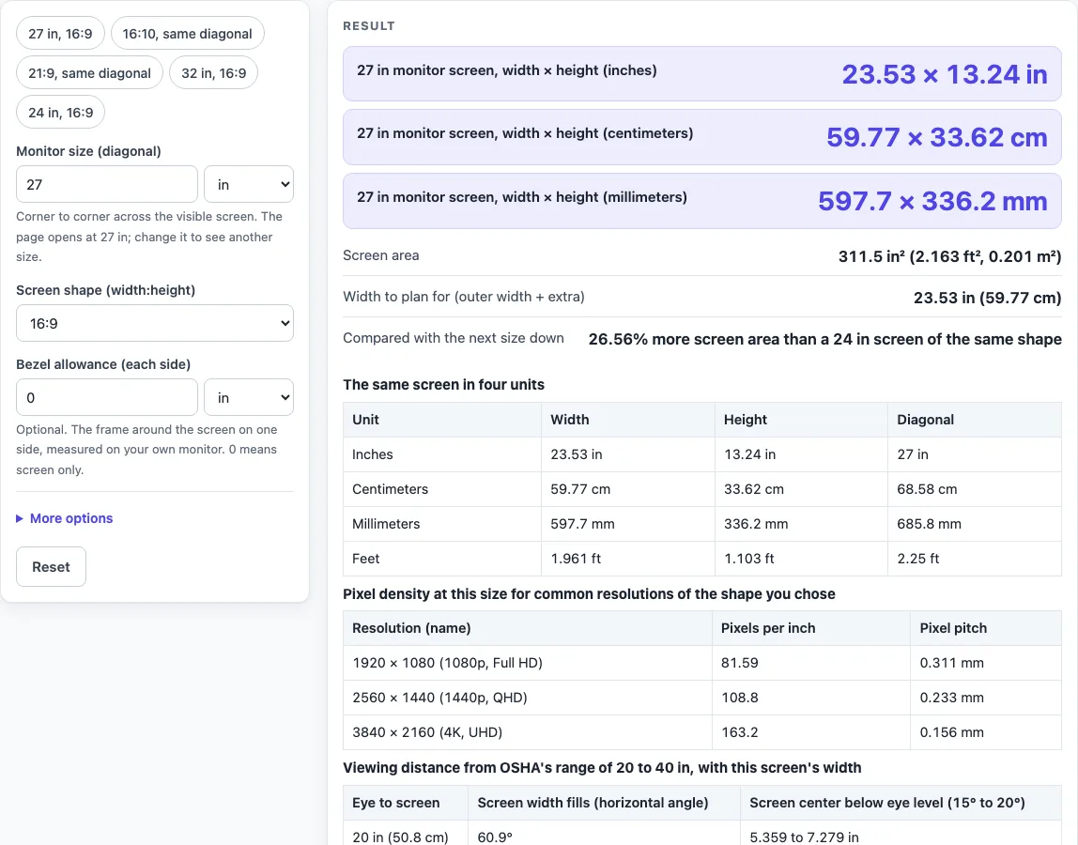
Task: Open the Monitor size unit dropdown
Action: click(x=249, y=184)
